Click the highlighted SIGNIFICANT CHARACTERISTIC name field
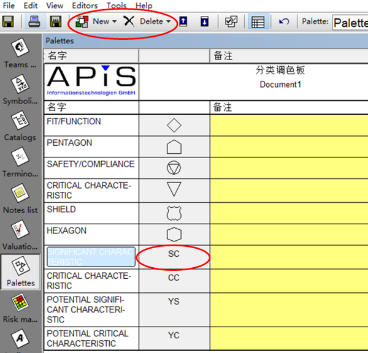Viewport: 368px width, 353px height. pyautogui.click(x=91, y=257)
